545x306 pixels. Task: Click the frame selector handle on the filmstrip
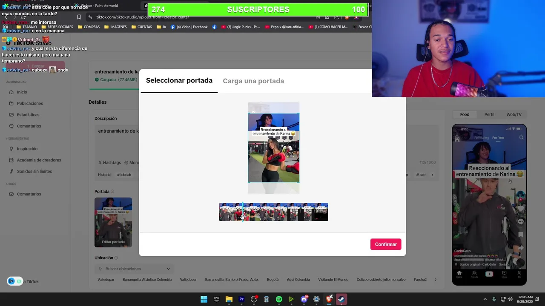(x=243, y=212)
